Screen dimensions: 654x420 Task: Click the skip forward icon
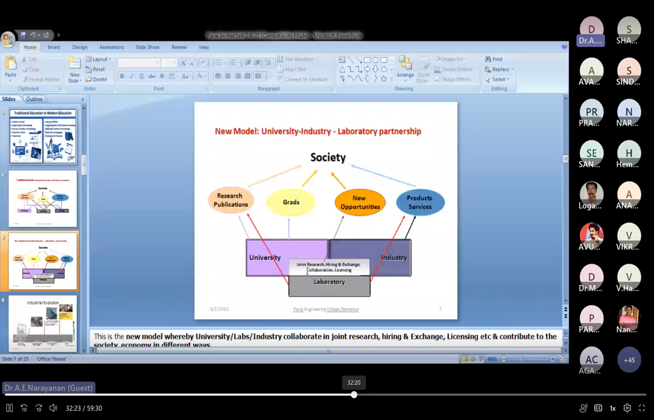(x=39, y=408)
